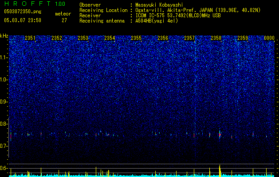This screenshot has height=177, width=279.
Task: Click the 2358 time marker
Action: click(x=216, y=38)
